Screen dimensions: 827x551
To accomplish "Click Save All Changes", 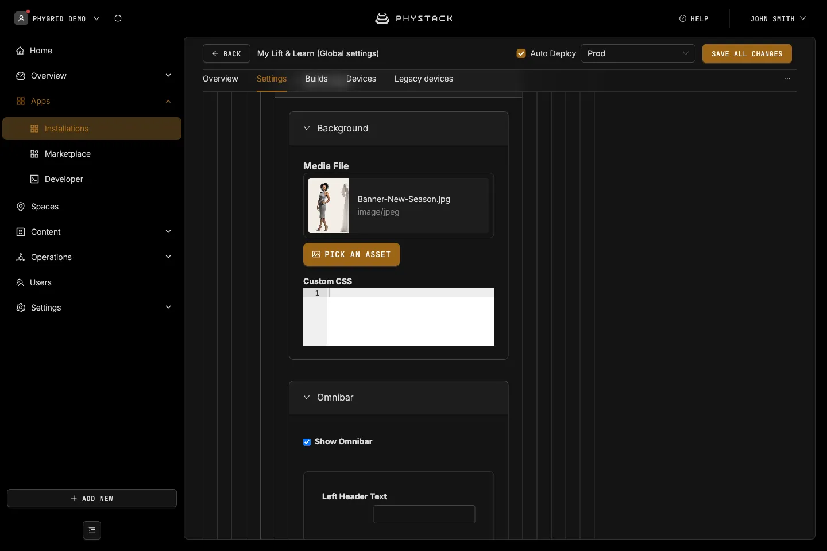I will click(x=747, y=53).
